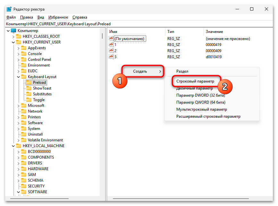The width and height of the screenshot is (278, 206).
Task: Click the Console folder icon
Action: tap(24, 54)
